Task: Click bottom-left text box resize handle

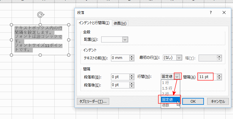Action: pos(12,55)
